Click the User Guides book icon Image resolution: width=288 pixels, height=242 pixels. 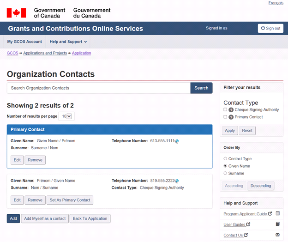[x=277, y=224]
